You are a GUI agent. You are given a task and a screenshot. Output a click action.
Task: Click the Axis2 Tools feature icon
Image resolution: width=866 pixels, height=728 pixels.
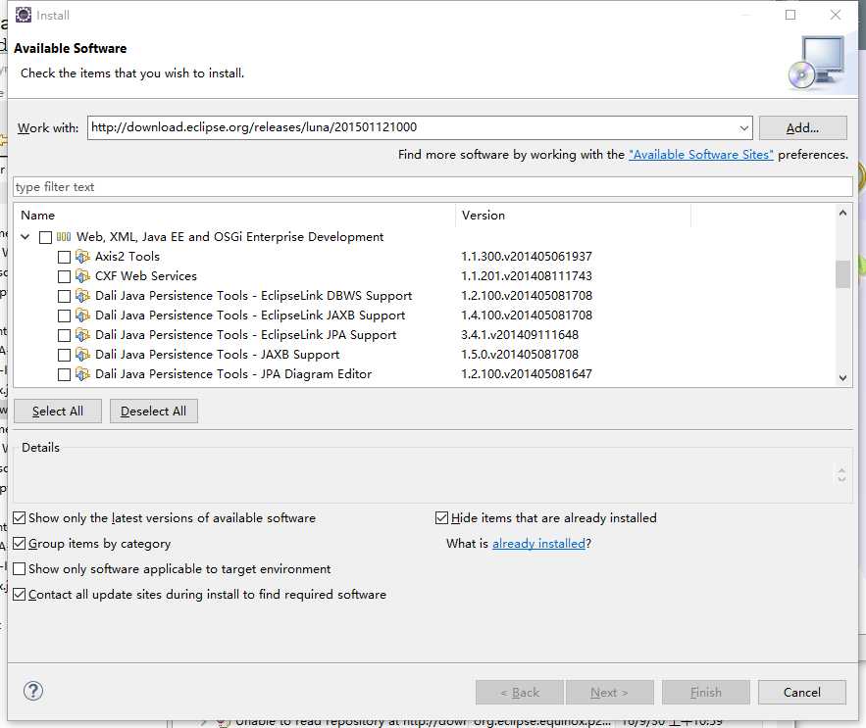coord(82,256)
